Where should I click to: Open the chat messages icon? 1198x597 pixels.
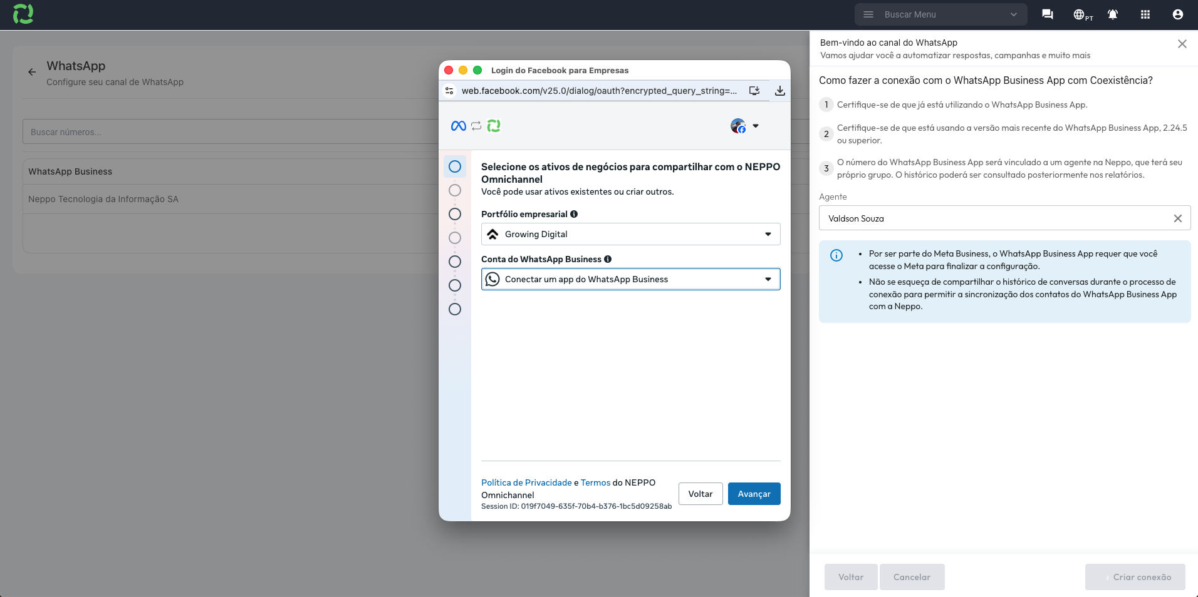1048,14
